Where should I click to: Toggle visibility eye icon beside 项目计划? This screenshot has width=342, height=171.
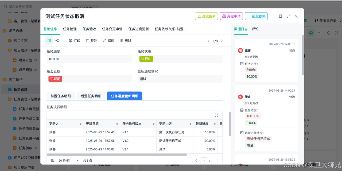(x=35, y=60)
